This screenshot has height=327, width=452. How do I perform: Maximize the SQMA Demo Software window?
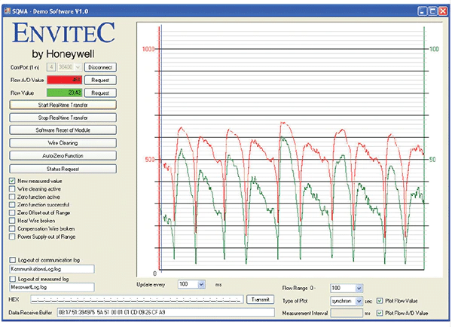tap(432, 11)
